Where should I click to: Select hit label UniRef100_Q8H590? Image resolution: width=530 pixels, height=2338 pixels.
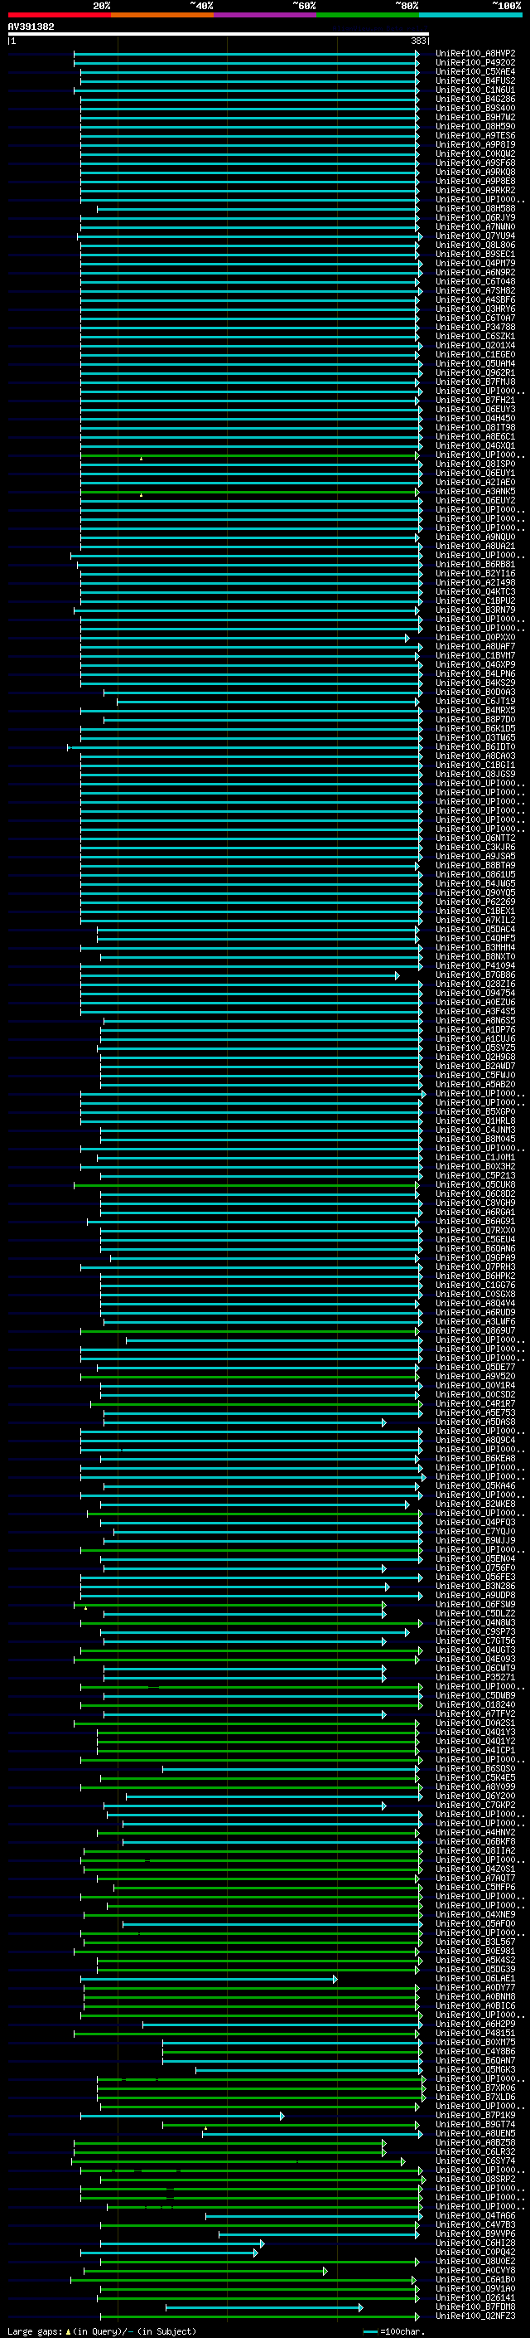pos(475,126)
